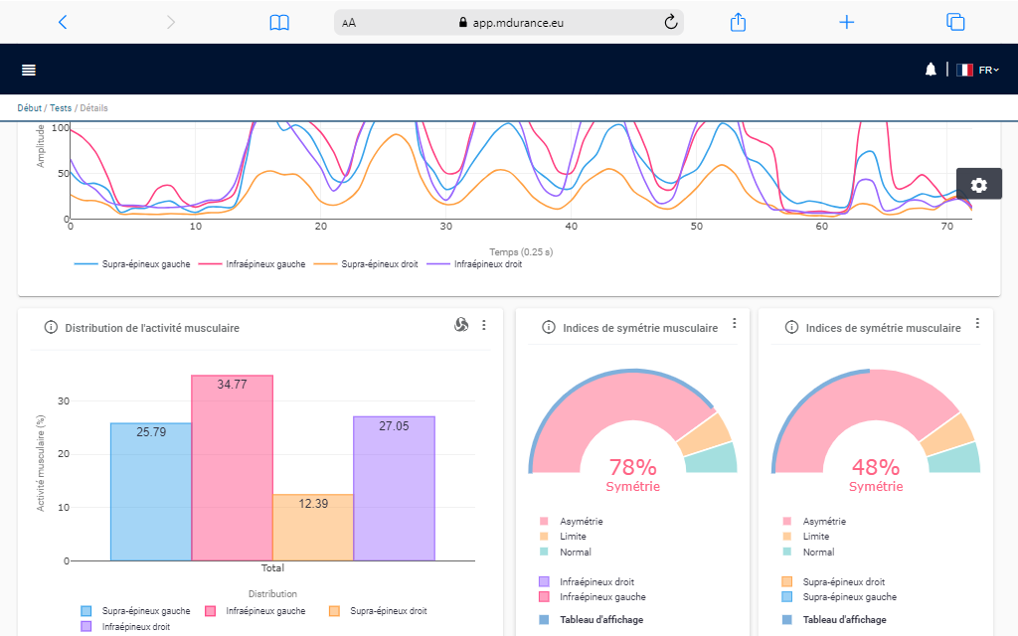Go to Tests in the breadcrumb
This screenshot has width=1018, height=636.
(61, 107)
